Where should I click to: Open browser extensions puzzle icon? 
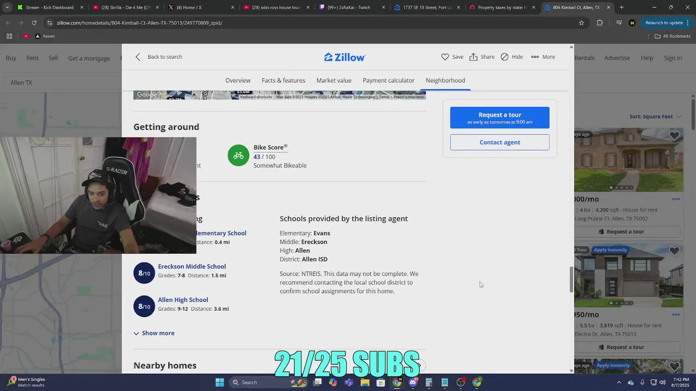pos(600,23)
